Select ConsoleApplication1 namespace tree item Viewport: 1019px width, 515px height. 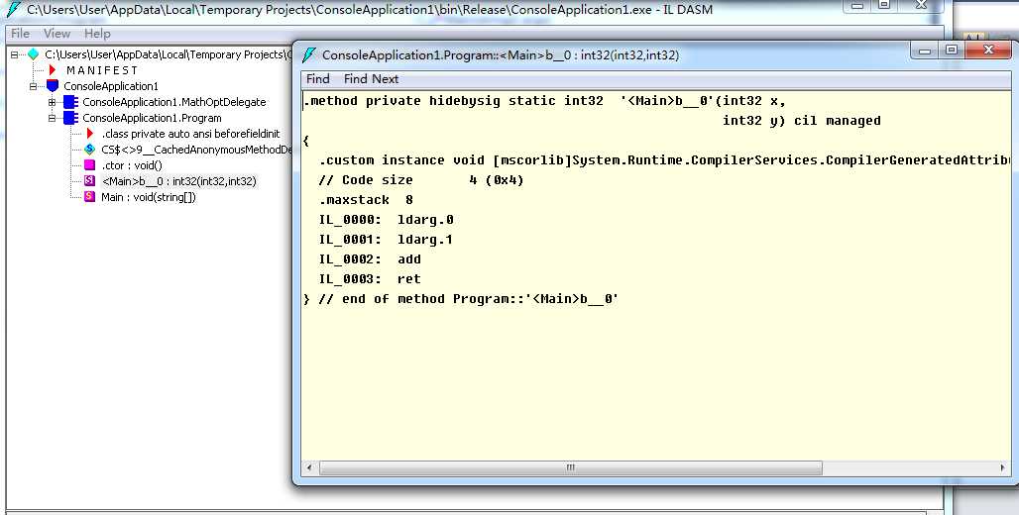(x=110, y=86)
